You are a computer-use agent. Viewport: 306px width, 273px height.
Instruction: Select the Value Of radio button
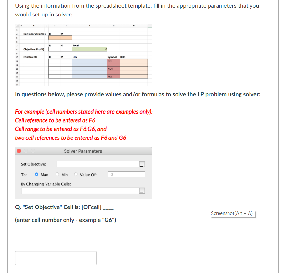pos(76,174)
